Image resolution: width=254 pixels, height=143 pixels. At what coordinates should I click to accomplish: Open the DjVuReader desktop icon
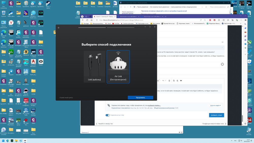[26, 14]
